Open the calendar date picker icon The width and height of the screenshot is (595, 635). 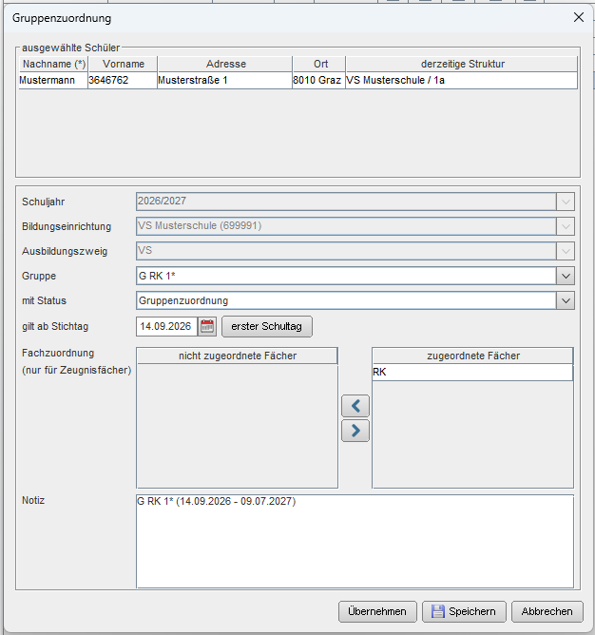point(207,326)
